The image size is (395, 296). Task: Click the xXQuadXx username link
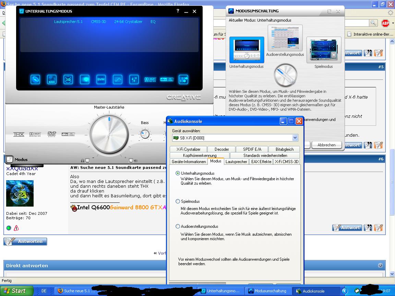pyautogui.click(x=22, y=168)
